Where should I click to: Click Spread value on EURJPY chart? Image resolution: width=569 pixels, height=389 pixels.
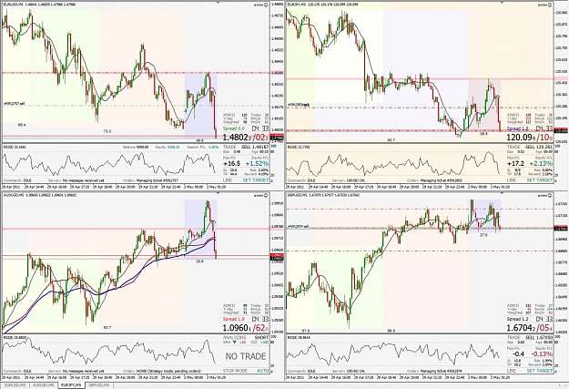(517, 128)
